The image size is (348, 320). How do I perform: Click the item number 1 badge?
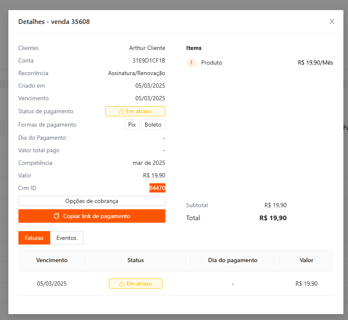(191, 63)
